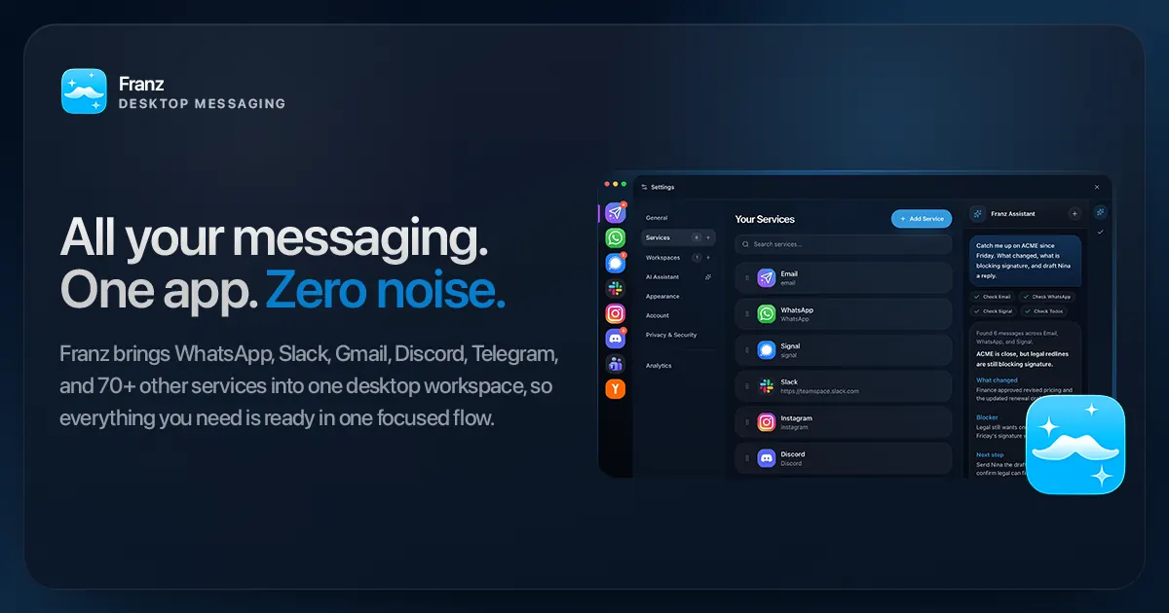Select the WhatsApp row in Your Services

(x=843, y=314)
